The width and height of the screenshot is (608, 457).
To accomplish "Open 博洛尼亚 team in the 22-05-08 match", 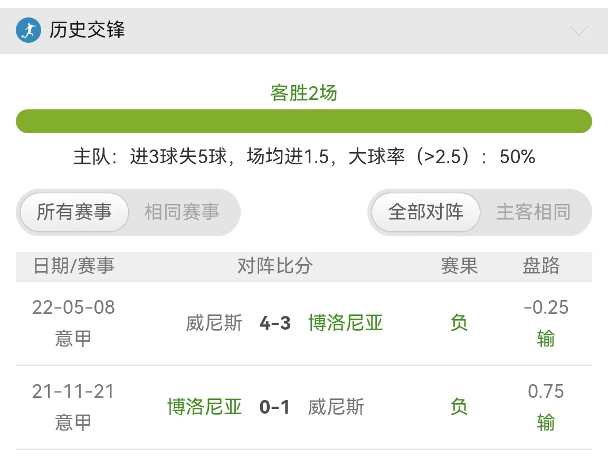I will [346, 323].
